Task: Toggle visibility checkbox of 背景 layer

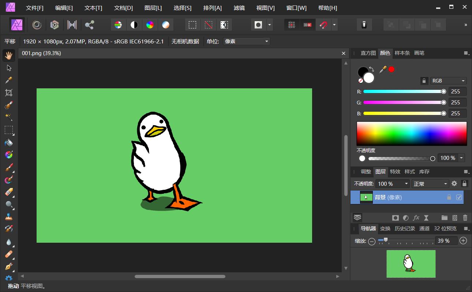Action: 459,197
